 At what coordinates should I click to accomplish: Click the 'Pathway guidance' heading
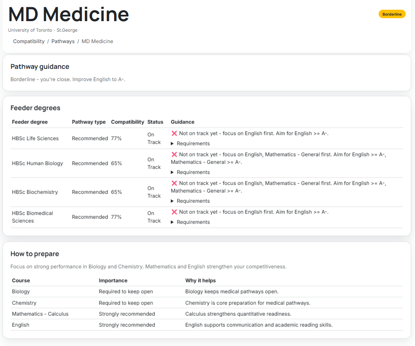tap(40, 67)
